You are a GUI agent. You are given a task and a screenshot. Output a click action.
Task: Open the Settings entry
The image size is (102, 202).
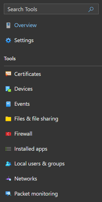pyautogui.click(x=24, y=40)
